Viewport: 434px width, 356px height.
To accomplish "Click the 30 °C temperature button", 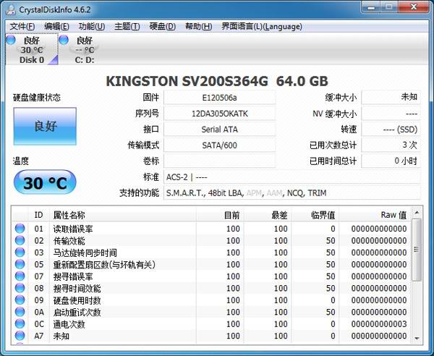I will point(44,183).
